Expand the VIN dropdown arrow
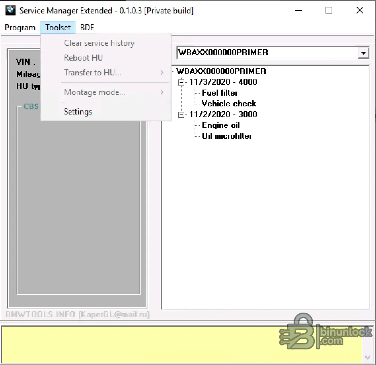Screen dimensions: 376x365 coord(363,53)
